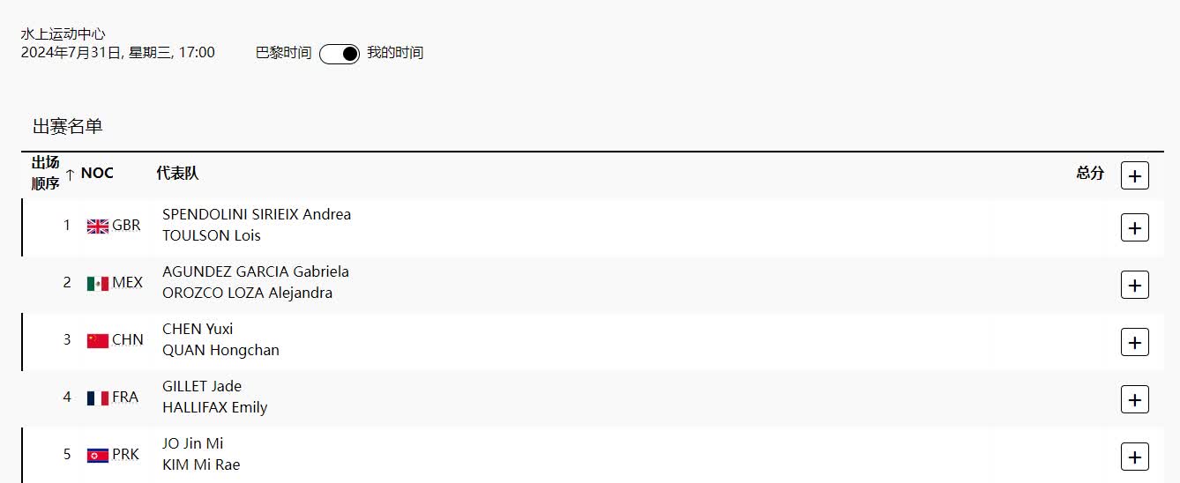Click the Great Britain flag icon
Viewport: 1180px width, 483px height.
[97, 226]
